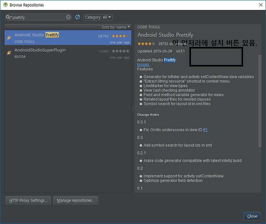Open the #1 issue link
Viewport: 266px width, 224px height.
tap(205, 130)
